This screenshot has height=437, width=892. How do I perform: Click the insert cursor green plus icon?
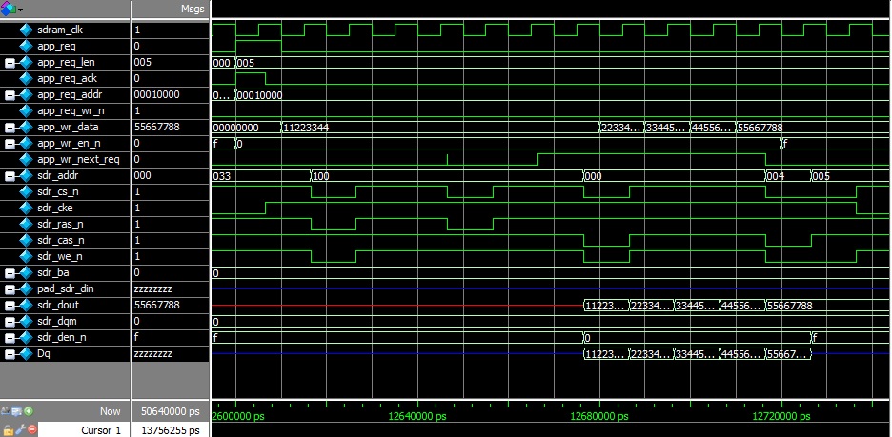[30, 411]
